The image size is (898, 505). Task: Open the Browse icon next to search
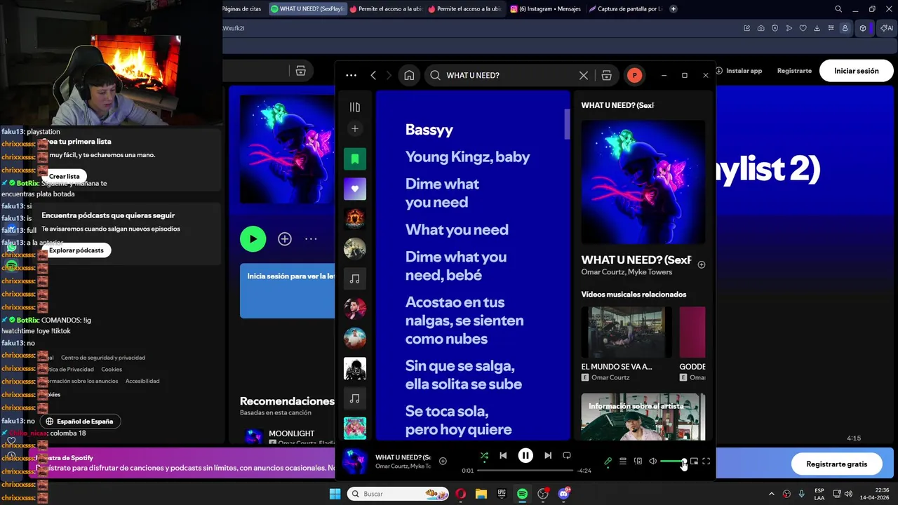point(607,75)
